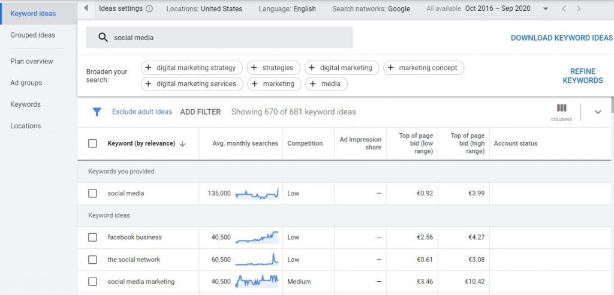614x295 pixels.
Task: Add 'digital marketing strategy' plus chip
Action: 192,68
